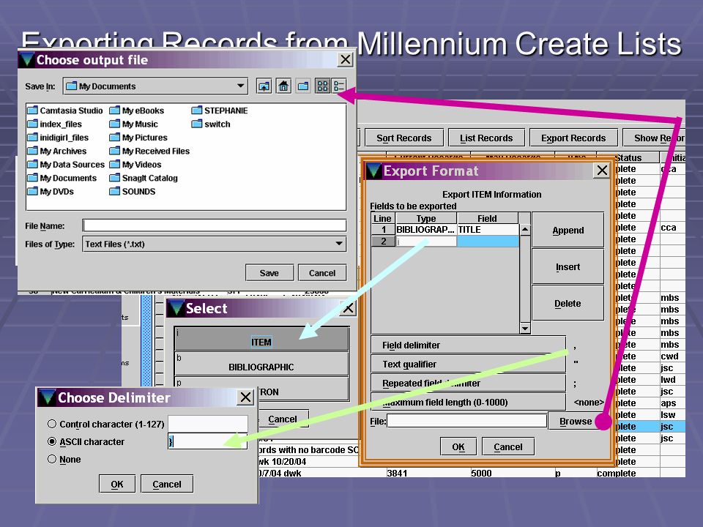This screenshot has height=527, width=703.
Task: Select the My Pictures folder
Action: [138, 138]
